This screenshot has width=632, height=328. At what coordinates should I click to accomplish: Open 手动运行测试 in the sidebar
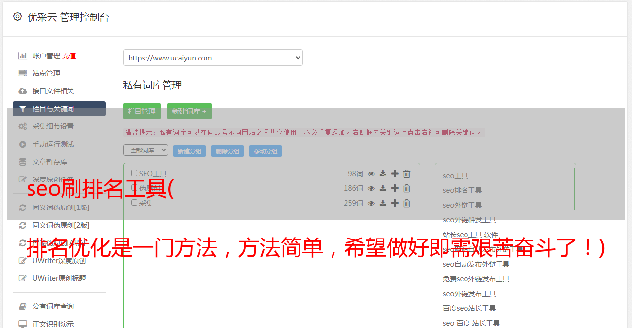[x=53, y=144]
